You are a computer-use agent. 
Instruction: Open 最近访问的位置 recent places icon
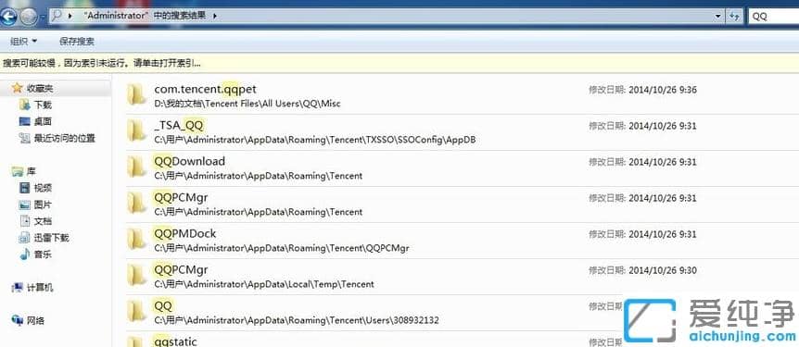coord(24,138)
